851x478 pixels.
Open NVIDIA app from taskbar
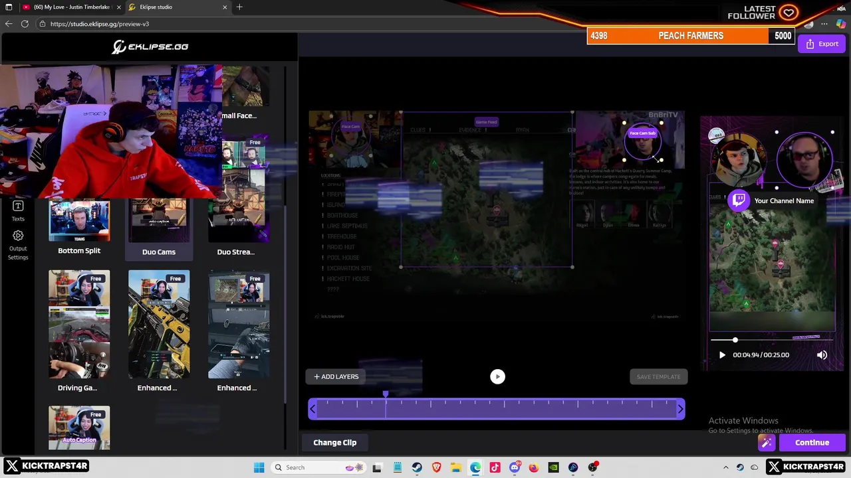[x=553, y=467]
